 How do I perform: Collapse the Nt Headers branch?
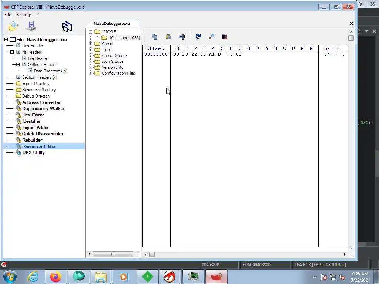[12, 52]
